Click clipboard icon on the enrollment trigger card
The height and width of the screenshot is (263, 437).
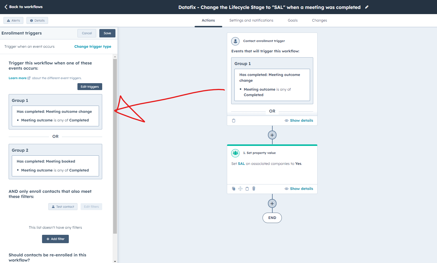[x=233, y=120]
